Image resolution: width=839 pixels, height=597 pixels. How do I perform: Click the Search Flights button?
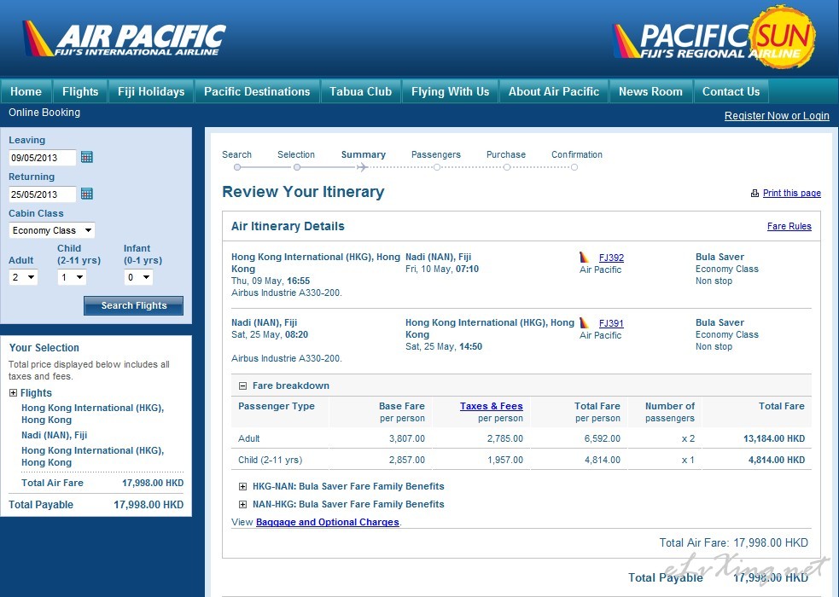pyautogui.click(x=134, y=305)
